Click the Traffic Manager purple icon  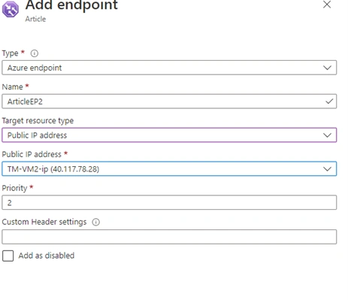pos(11,9)
